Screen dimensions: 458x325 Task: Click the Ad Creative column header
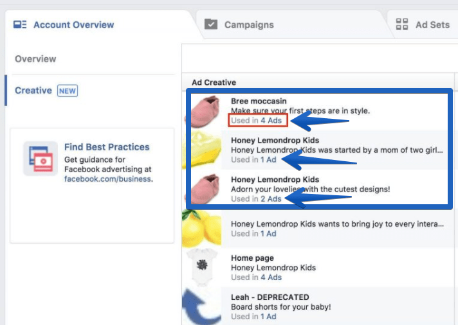point(214,82)
